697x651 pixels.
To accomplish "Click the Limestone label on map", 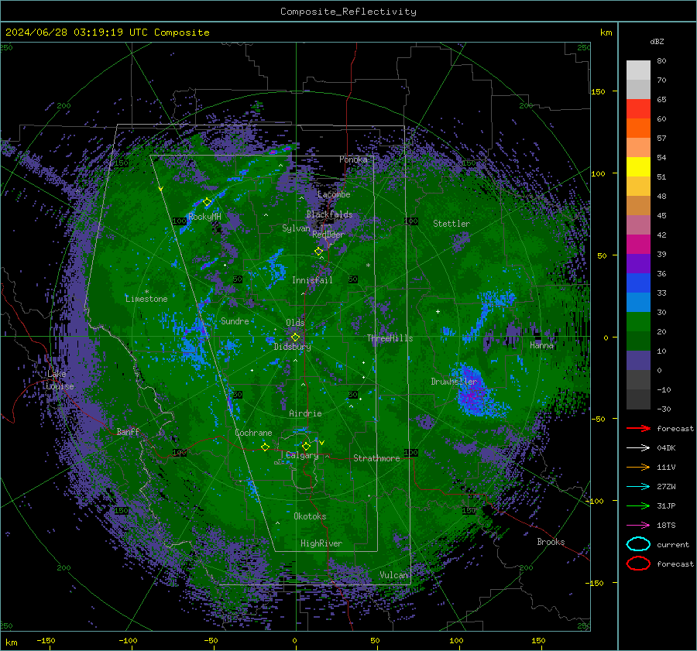I will (x=146, y=299).
